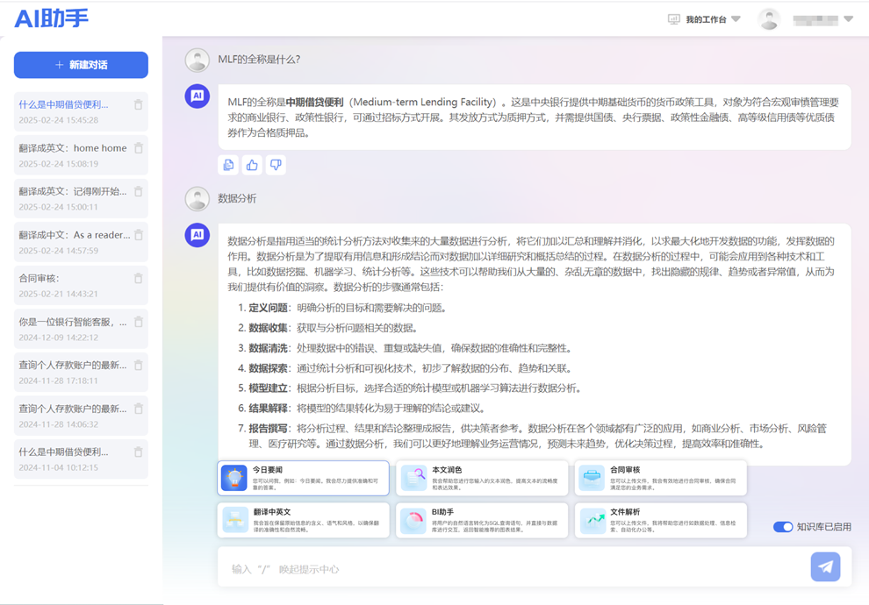This screenshot has height=605, width=869.
Task: Copy the MLF answer using the copy icon
Action: (228, 164)
